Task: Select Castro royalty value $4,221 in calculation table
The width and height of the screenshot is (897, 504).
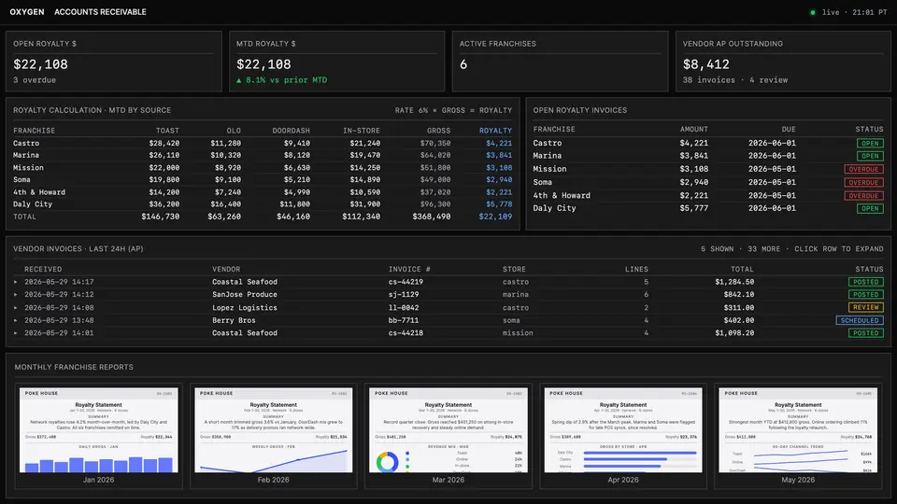Action: (499, 144)
